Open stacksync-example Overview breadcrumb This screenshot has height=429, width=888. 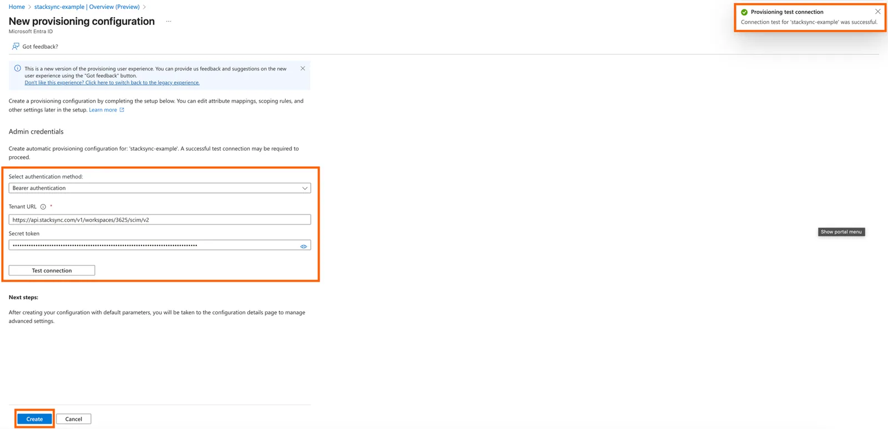point(87,7)
